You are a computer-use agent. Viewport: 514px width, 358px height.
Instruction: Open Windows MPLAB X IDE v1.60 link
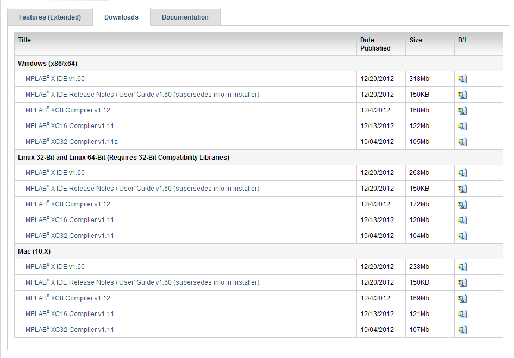tap(55, 79)
